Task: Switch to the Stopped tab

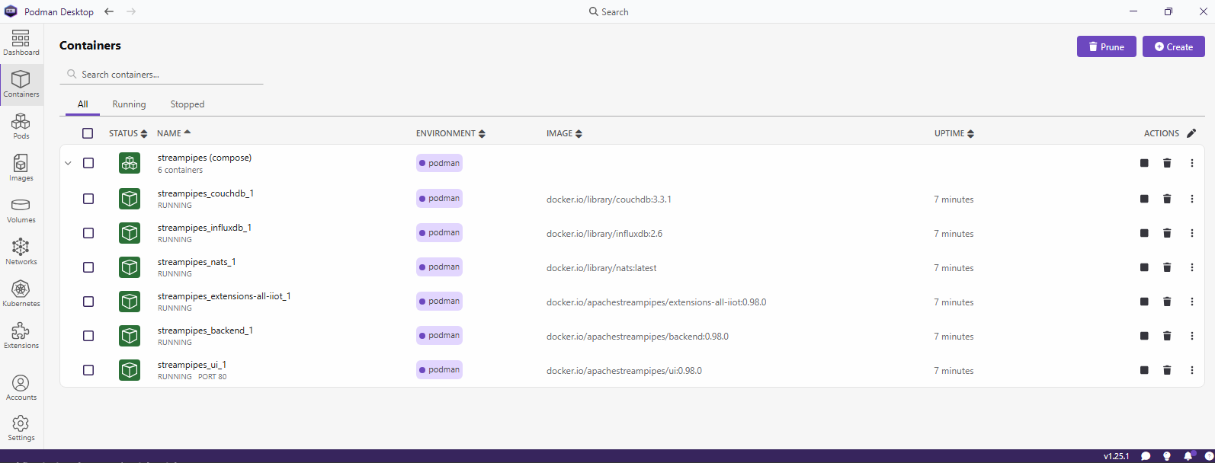Action: pyautogui.click(x=187, y=104)
